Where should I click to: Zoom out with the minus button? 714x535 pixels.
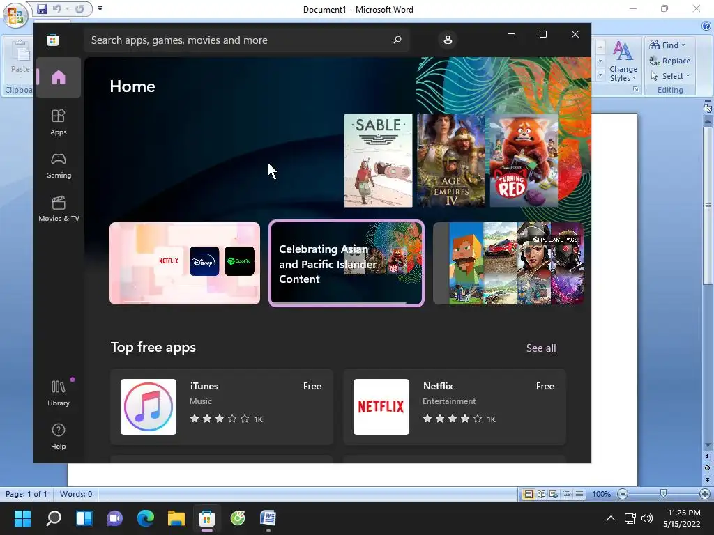pyautogui.click(x=623, y=494)
